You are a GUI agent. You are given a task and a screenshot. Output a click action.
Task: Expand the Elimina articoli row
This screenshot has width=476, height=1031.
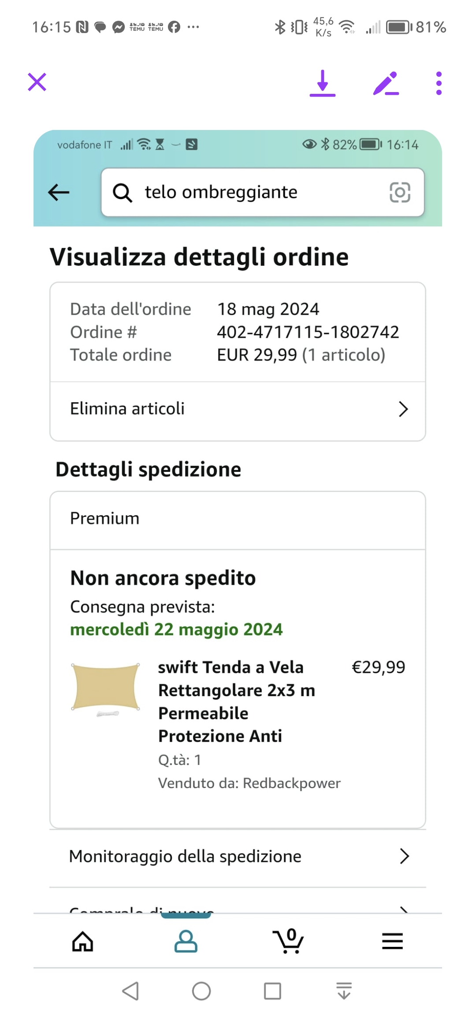point(403,409)
